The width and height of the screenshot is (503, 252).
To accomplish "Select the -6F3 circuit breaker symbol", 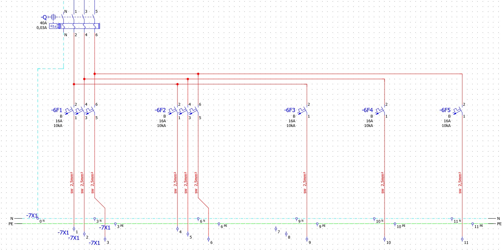I will point(302,111).
